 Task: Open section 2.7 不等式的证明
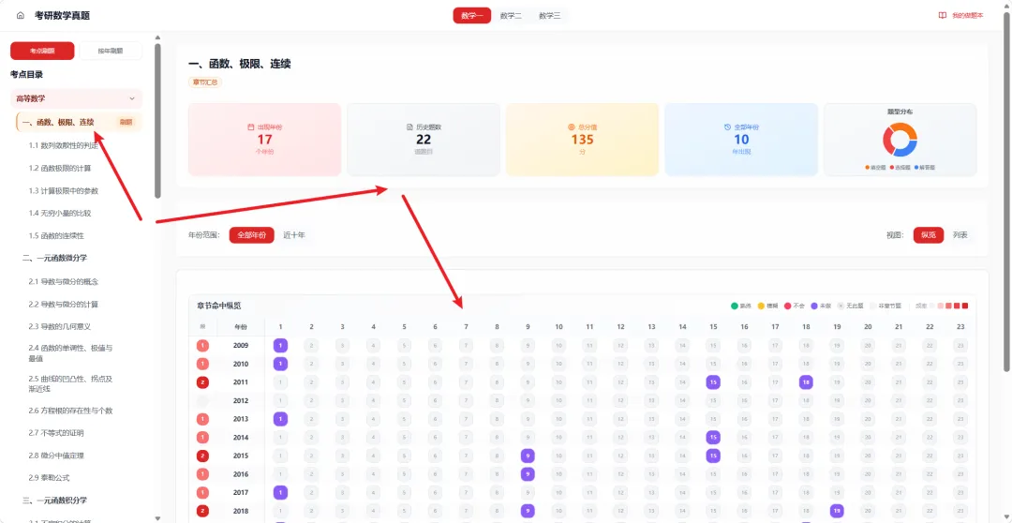(56, 433)
